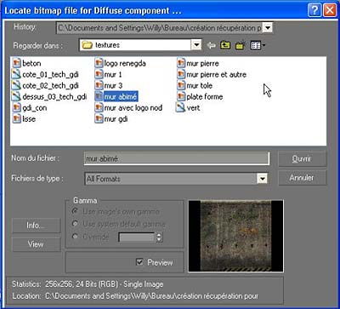Image resolution: width=340 pixels, height=309 pixels.
Task: Click the texture preview thumbnail
Action: [235, 236]
